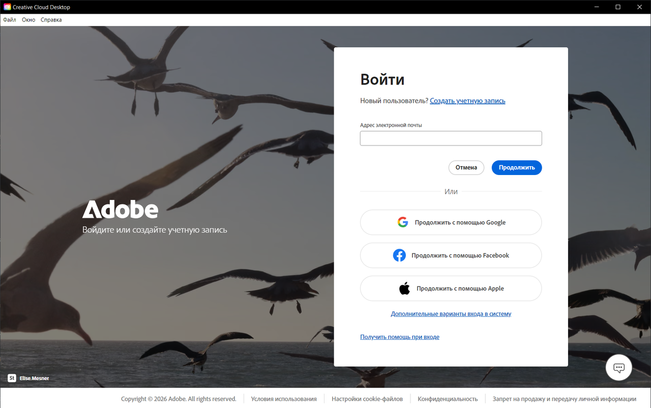651x408 pixels.
Task: Follow the Создать учетную запись link
Action: pos(467,101)
